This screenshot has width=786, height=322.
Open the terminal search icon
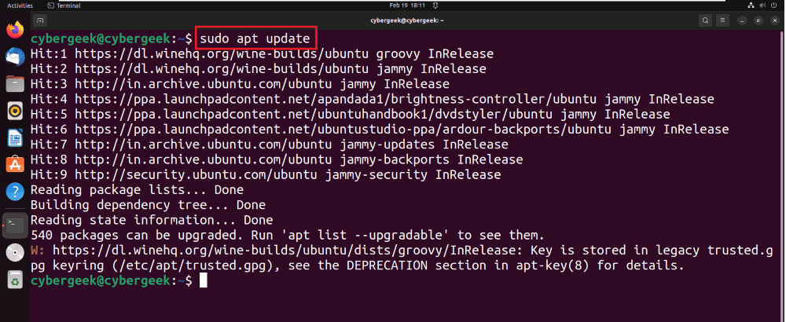(705, 20)
